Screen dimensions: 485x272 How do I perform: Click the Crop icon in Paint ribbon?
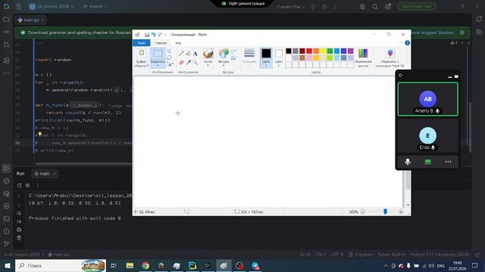tap(169, 51)
